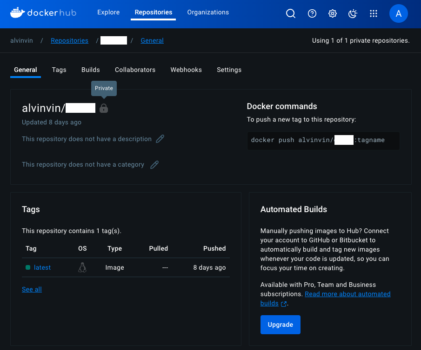Click the Tag column header
421x350 pixels.
(31, 248)
